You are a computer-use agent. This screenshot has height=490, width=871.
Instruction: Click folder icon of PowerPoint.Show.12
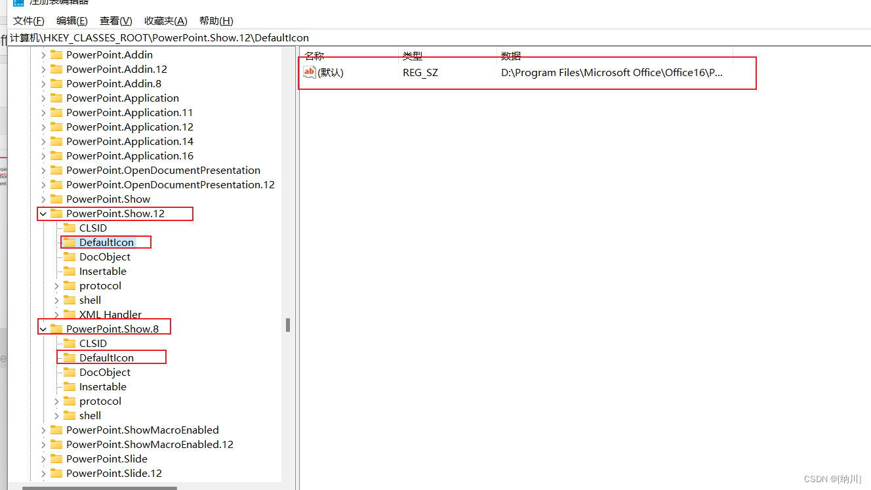pos(56,214)
